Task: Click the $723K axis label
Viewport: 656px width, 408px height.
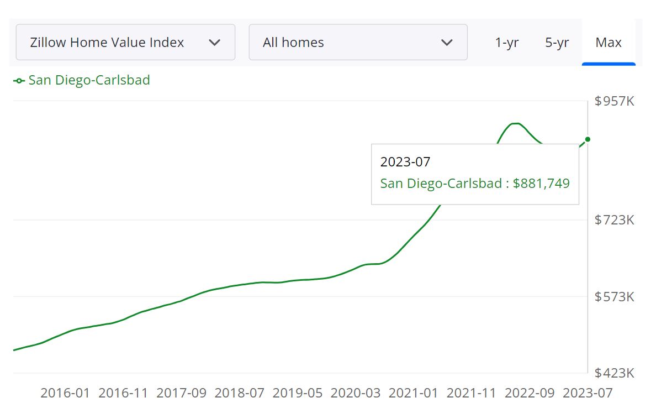Action: coord(613,219)
